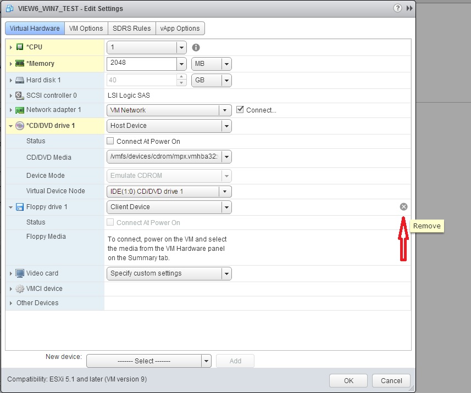Click the Network adapter 1 icon
Image resolution: width=471 pixels, height=393 pixels.
pyautogui.click(x=20, y=110)
